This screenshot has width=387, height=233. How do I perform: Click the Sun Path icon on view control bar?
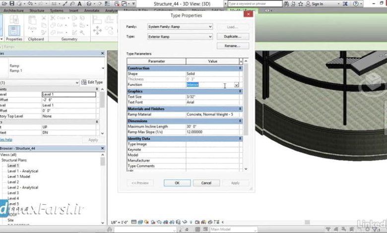pos(146,222)
